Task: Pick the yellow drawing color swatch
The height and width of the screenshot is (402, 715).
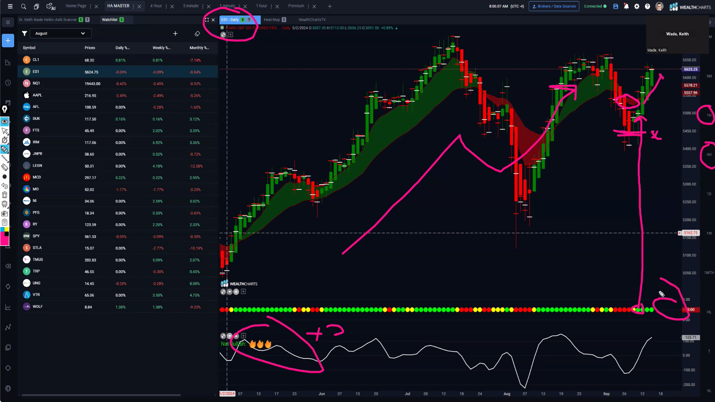Action: tap(7, 230)
